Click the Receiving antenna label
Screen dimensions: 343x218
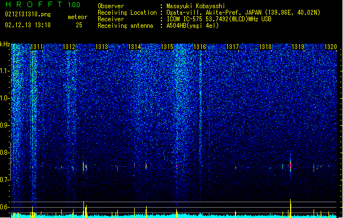click(125, 26)
